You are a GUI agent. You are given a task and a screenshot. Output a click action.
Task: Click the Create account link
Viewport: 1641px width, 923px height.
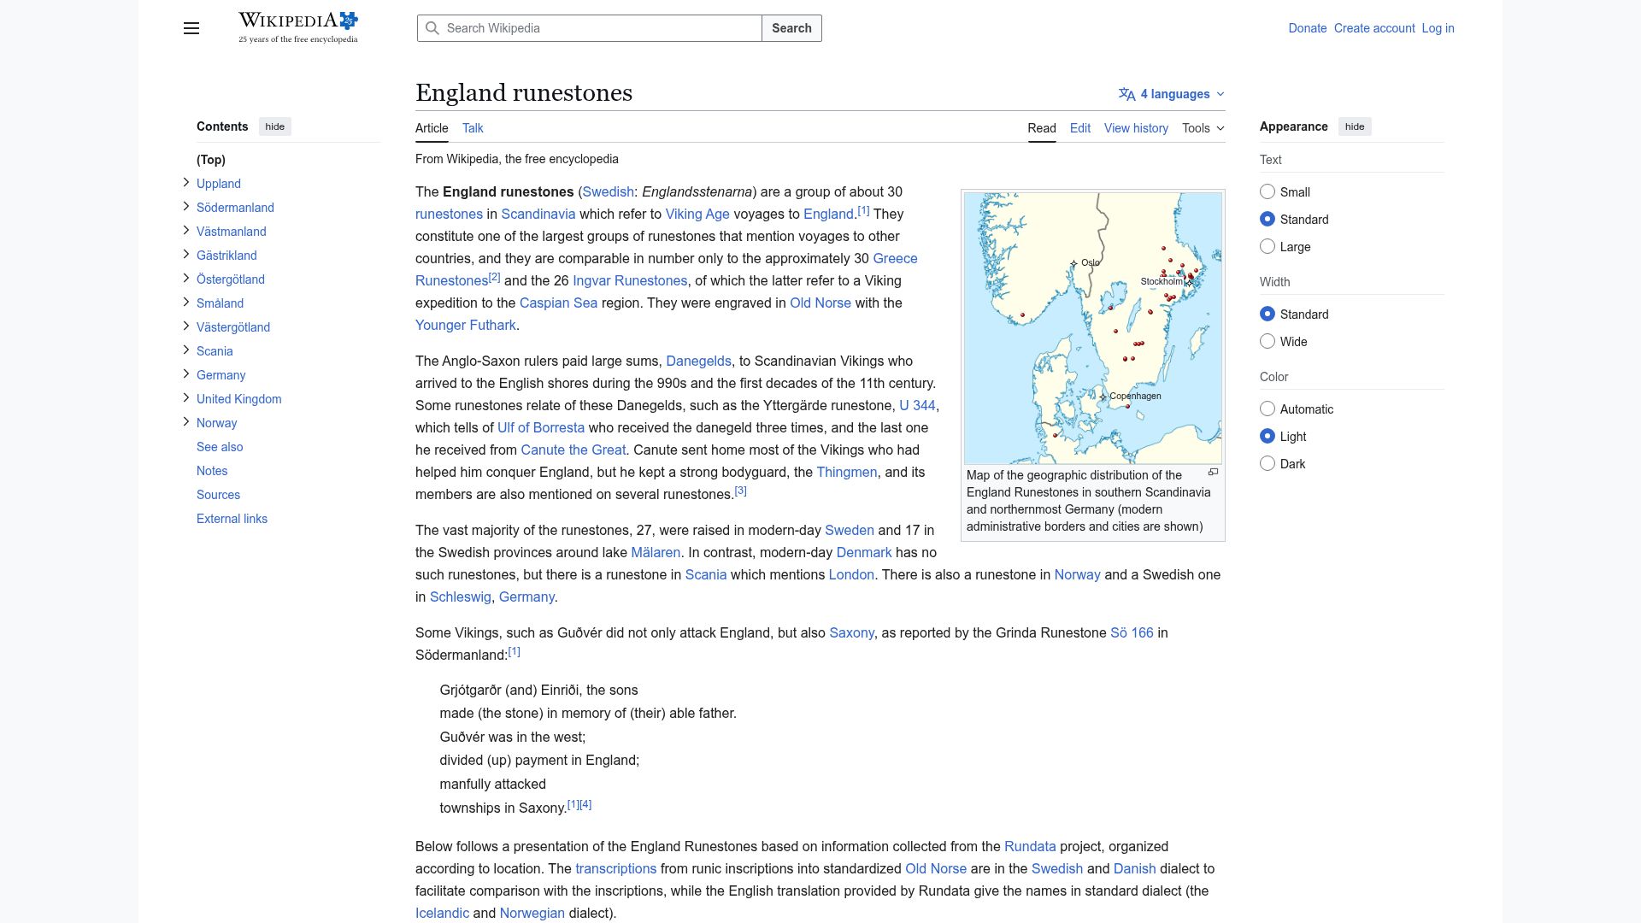pyautogui.click(x=1374, y=28)
